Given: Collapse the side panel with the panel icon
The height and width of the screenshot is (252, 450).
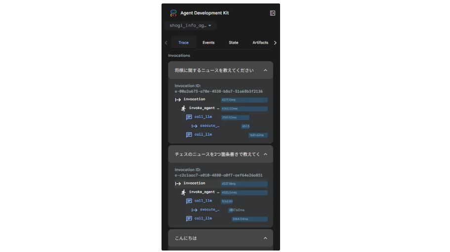Looking at the screenshot, I should click(x=273, y=13).
